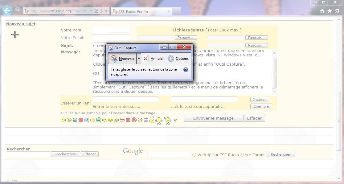344x184 pixels.
Task: Click the scissors icon in Outil Capture title bar
Action: pos(110,48)
